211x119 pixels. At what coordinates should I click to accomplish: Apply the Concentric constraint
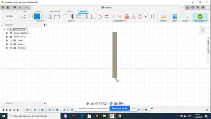pos(140,17)
